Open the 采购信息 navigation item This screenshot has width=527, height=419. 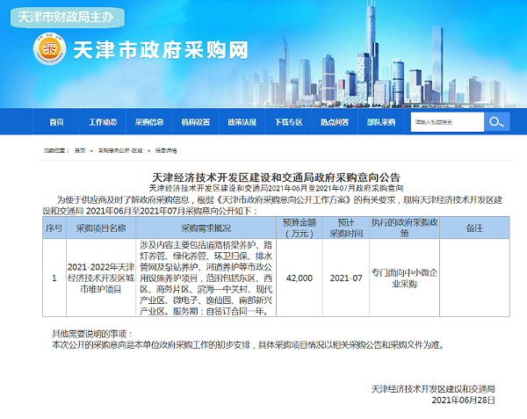149,122
